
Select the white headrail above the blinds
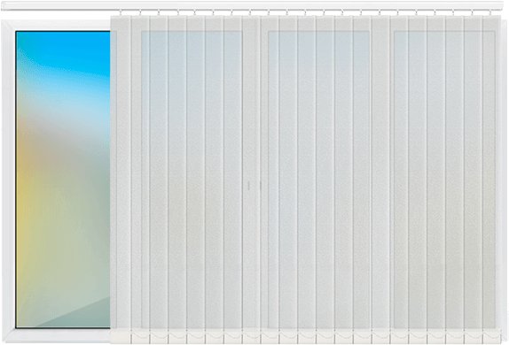[252, 6]
